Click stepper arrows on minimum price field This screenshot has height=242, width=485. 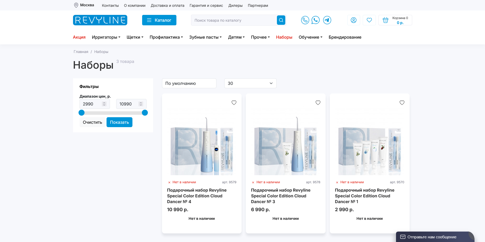coord(104,104)
